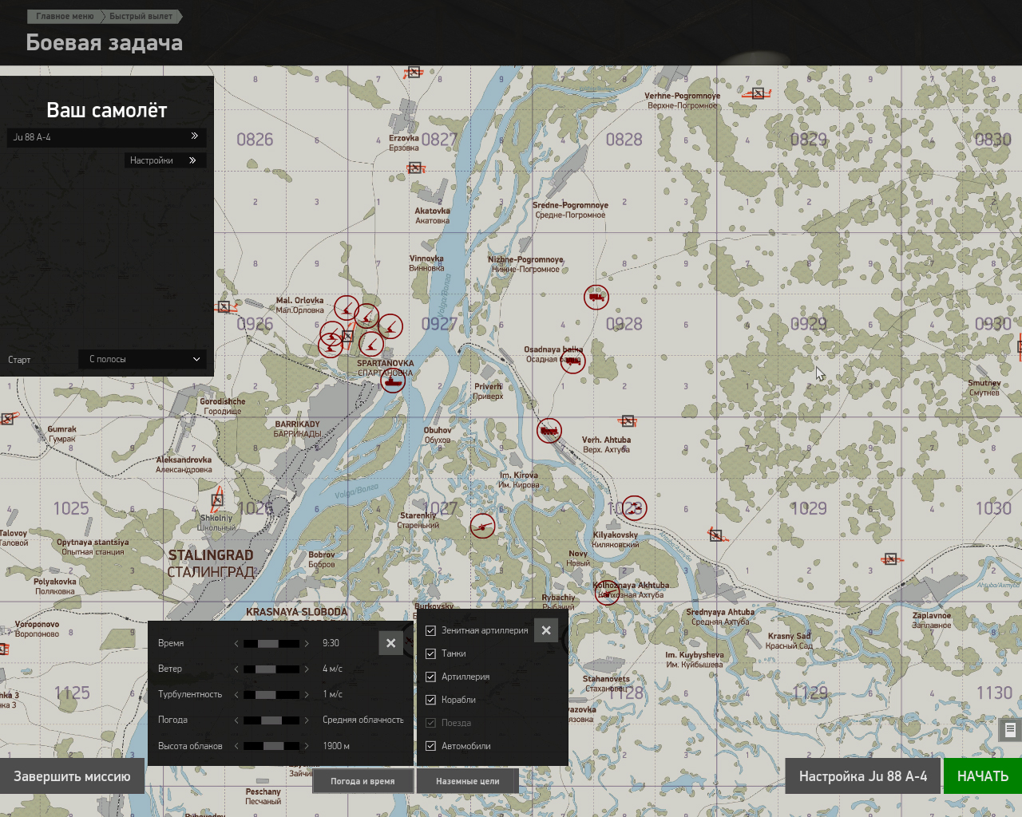Pick the airfield marker north of Zaplavnoe
Image resolution: width=1022 pixels, height=817 pixels.
click(x=891, y=558)
